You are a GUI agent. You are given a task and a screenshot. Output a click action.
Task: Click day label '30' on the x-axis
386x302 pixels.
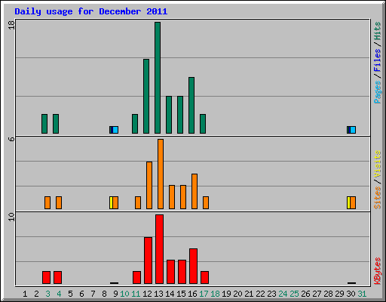[x=351, y=294]
